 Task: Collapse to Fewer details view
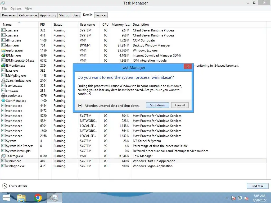pos(15,186)
